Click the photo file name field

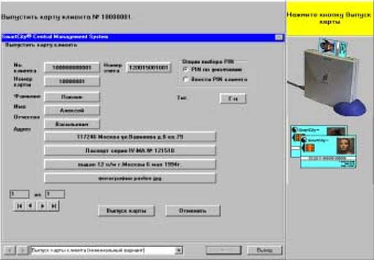130,178
